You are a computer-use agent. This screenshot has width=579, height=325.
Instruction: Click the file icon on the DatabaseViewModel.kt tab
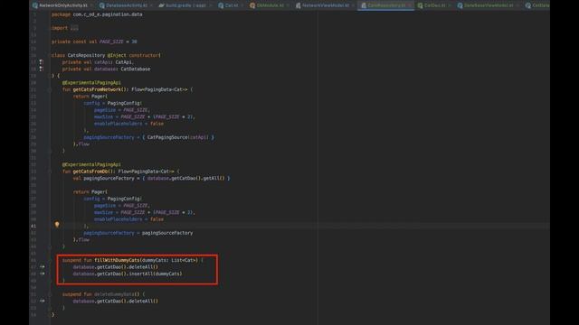[460, 5]
